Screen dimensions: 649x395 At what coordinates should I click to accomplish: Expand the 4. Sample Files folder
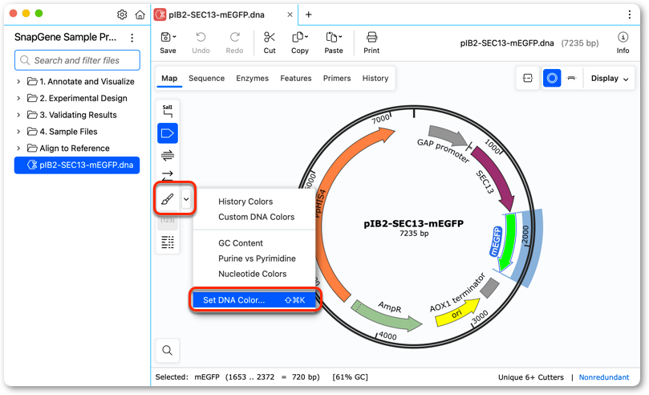[x=18, y=132]
